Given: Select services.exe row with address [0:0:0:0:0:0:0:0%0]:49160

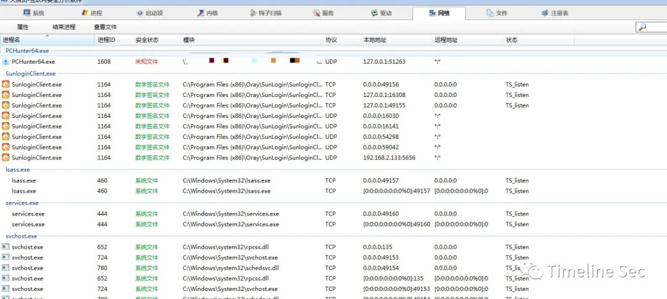Looking at the screenshot, I should [333, 224].
